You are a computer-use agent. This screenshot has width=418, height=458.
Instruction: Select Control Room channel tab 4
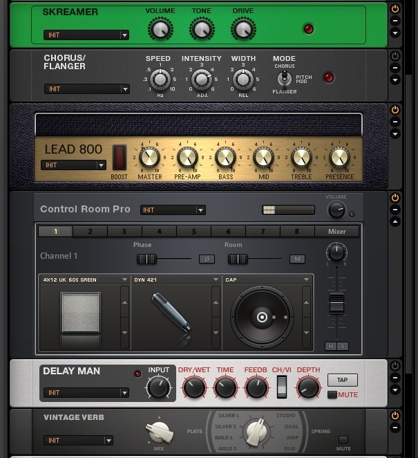click(x=159, y=231)
